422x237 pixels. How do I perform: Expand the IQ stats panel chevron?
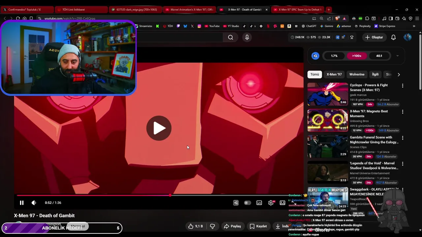tap(397, 56)
